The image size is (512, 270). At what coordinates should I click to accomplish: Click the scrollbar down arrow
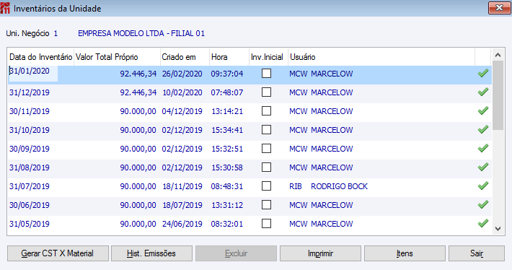498,228
